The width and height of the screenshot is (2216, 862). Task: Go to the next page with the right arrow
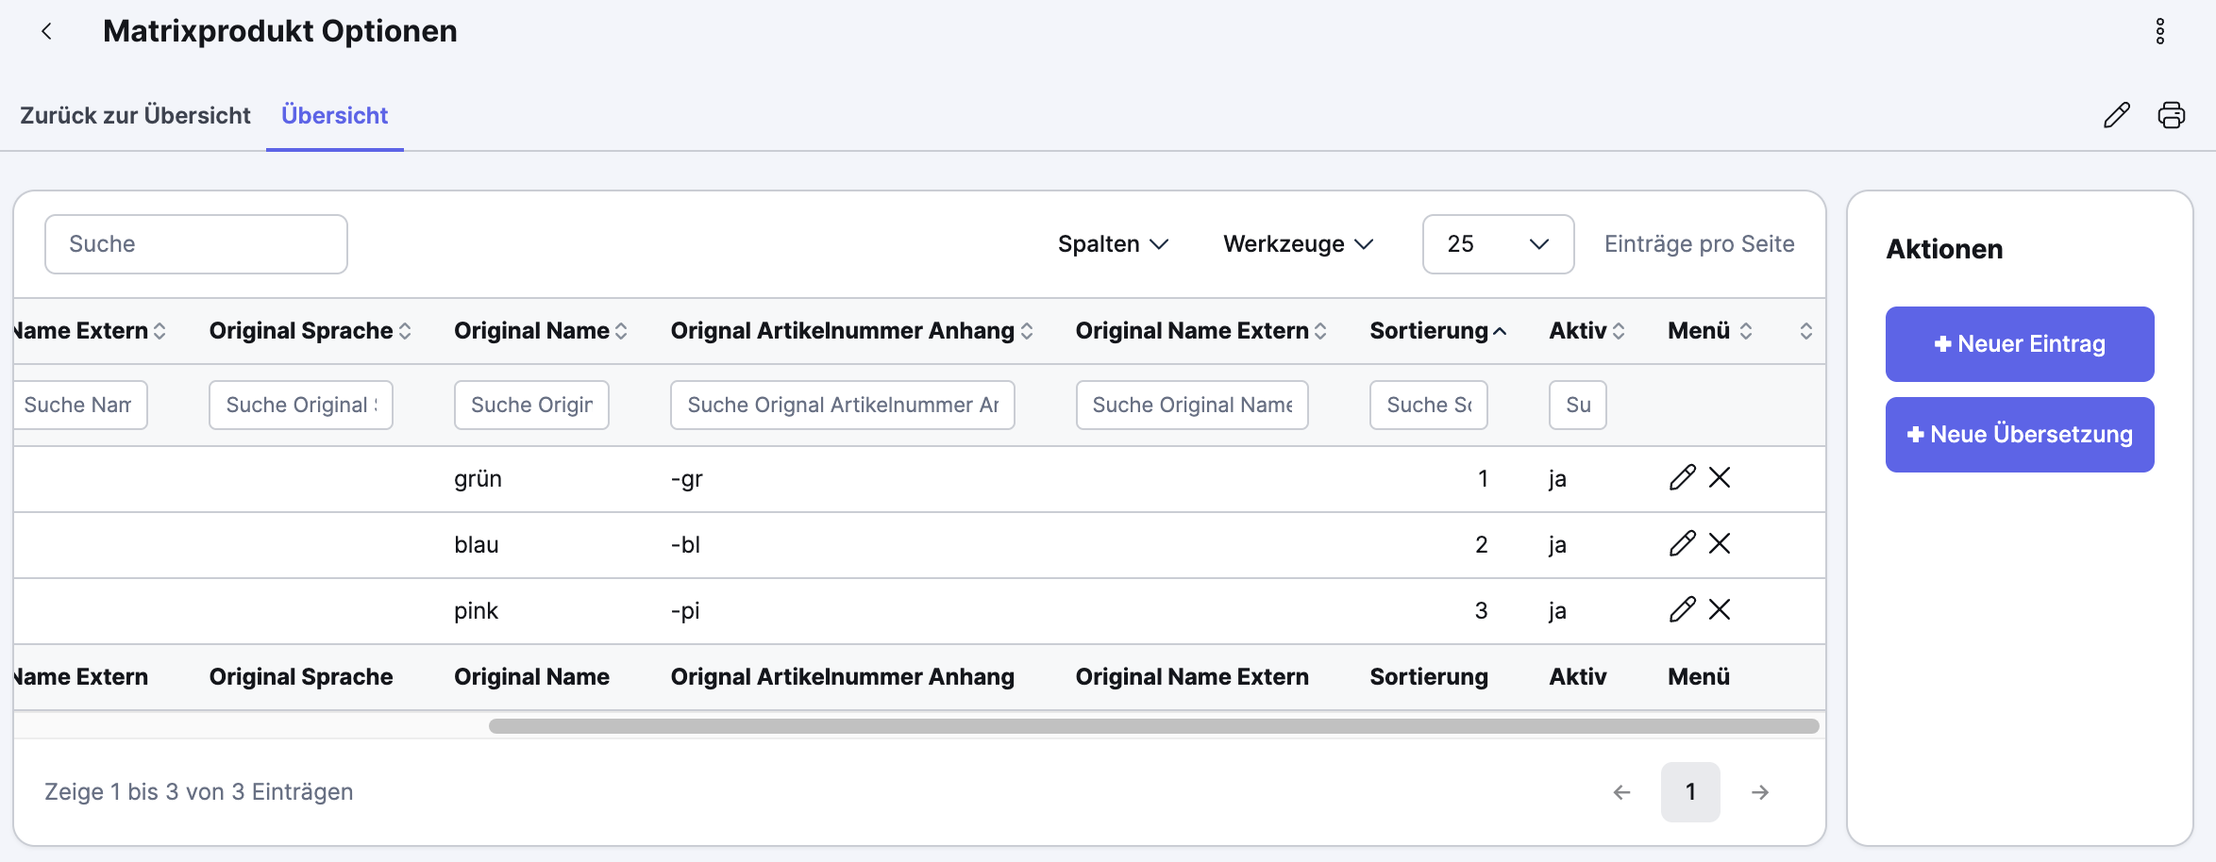point(1759,792)
